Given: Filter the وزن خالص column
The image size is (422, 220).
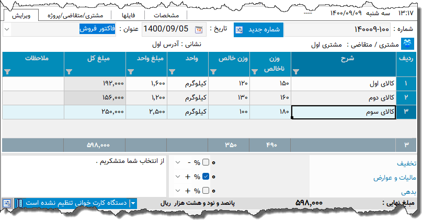Looking at the screenshot, I should (213, 72).
